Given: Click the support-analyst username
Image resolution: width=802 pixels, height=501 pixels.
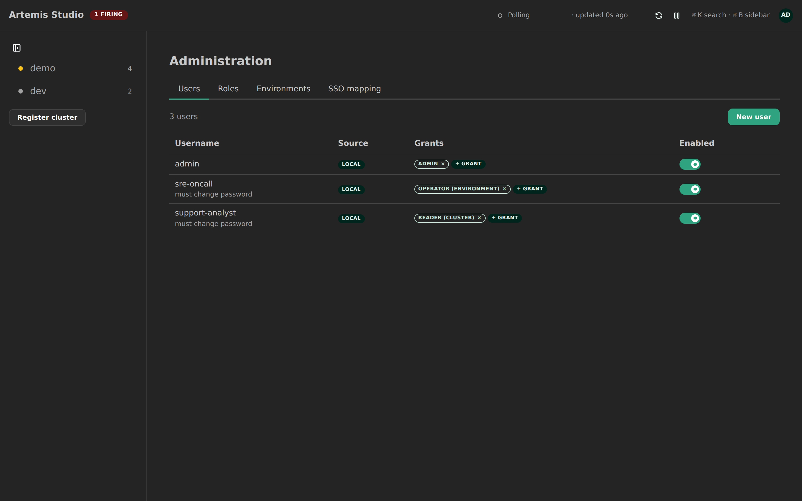Looking at the screenshot, I should (205, 213).
